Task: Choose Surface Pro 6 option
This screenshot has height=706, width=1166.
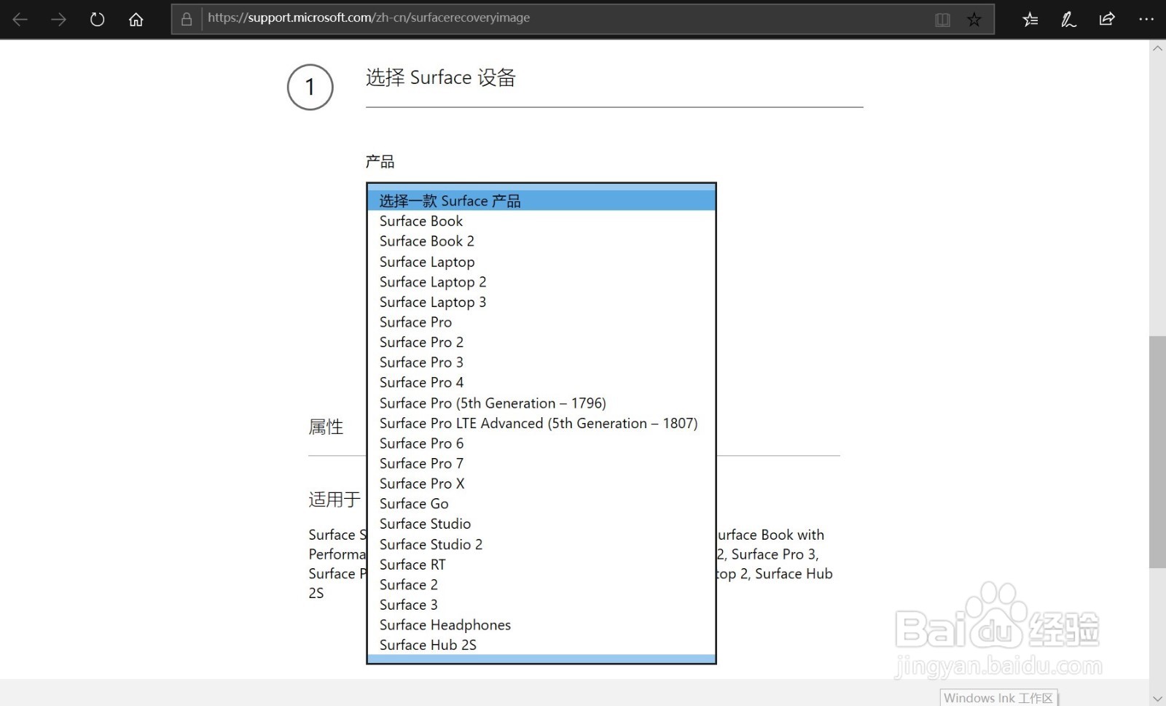Action: (x=541, y=443)
